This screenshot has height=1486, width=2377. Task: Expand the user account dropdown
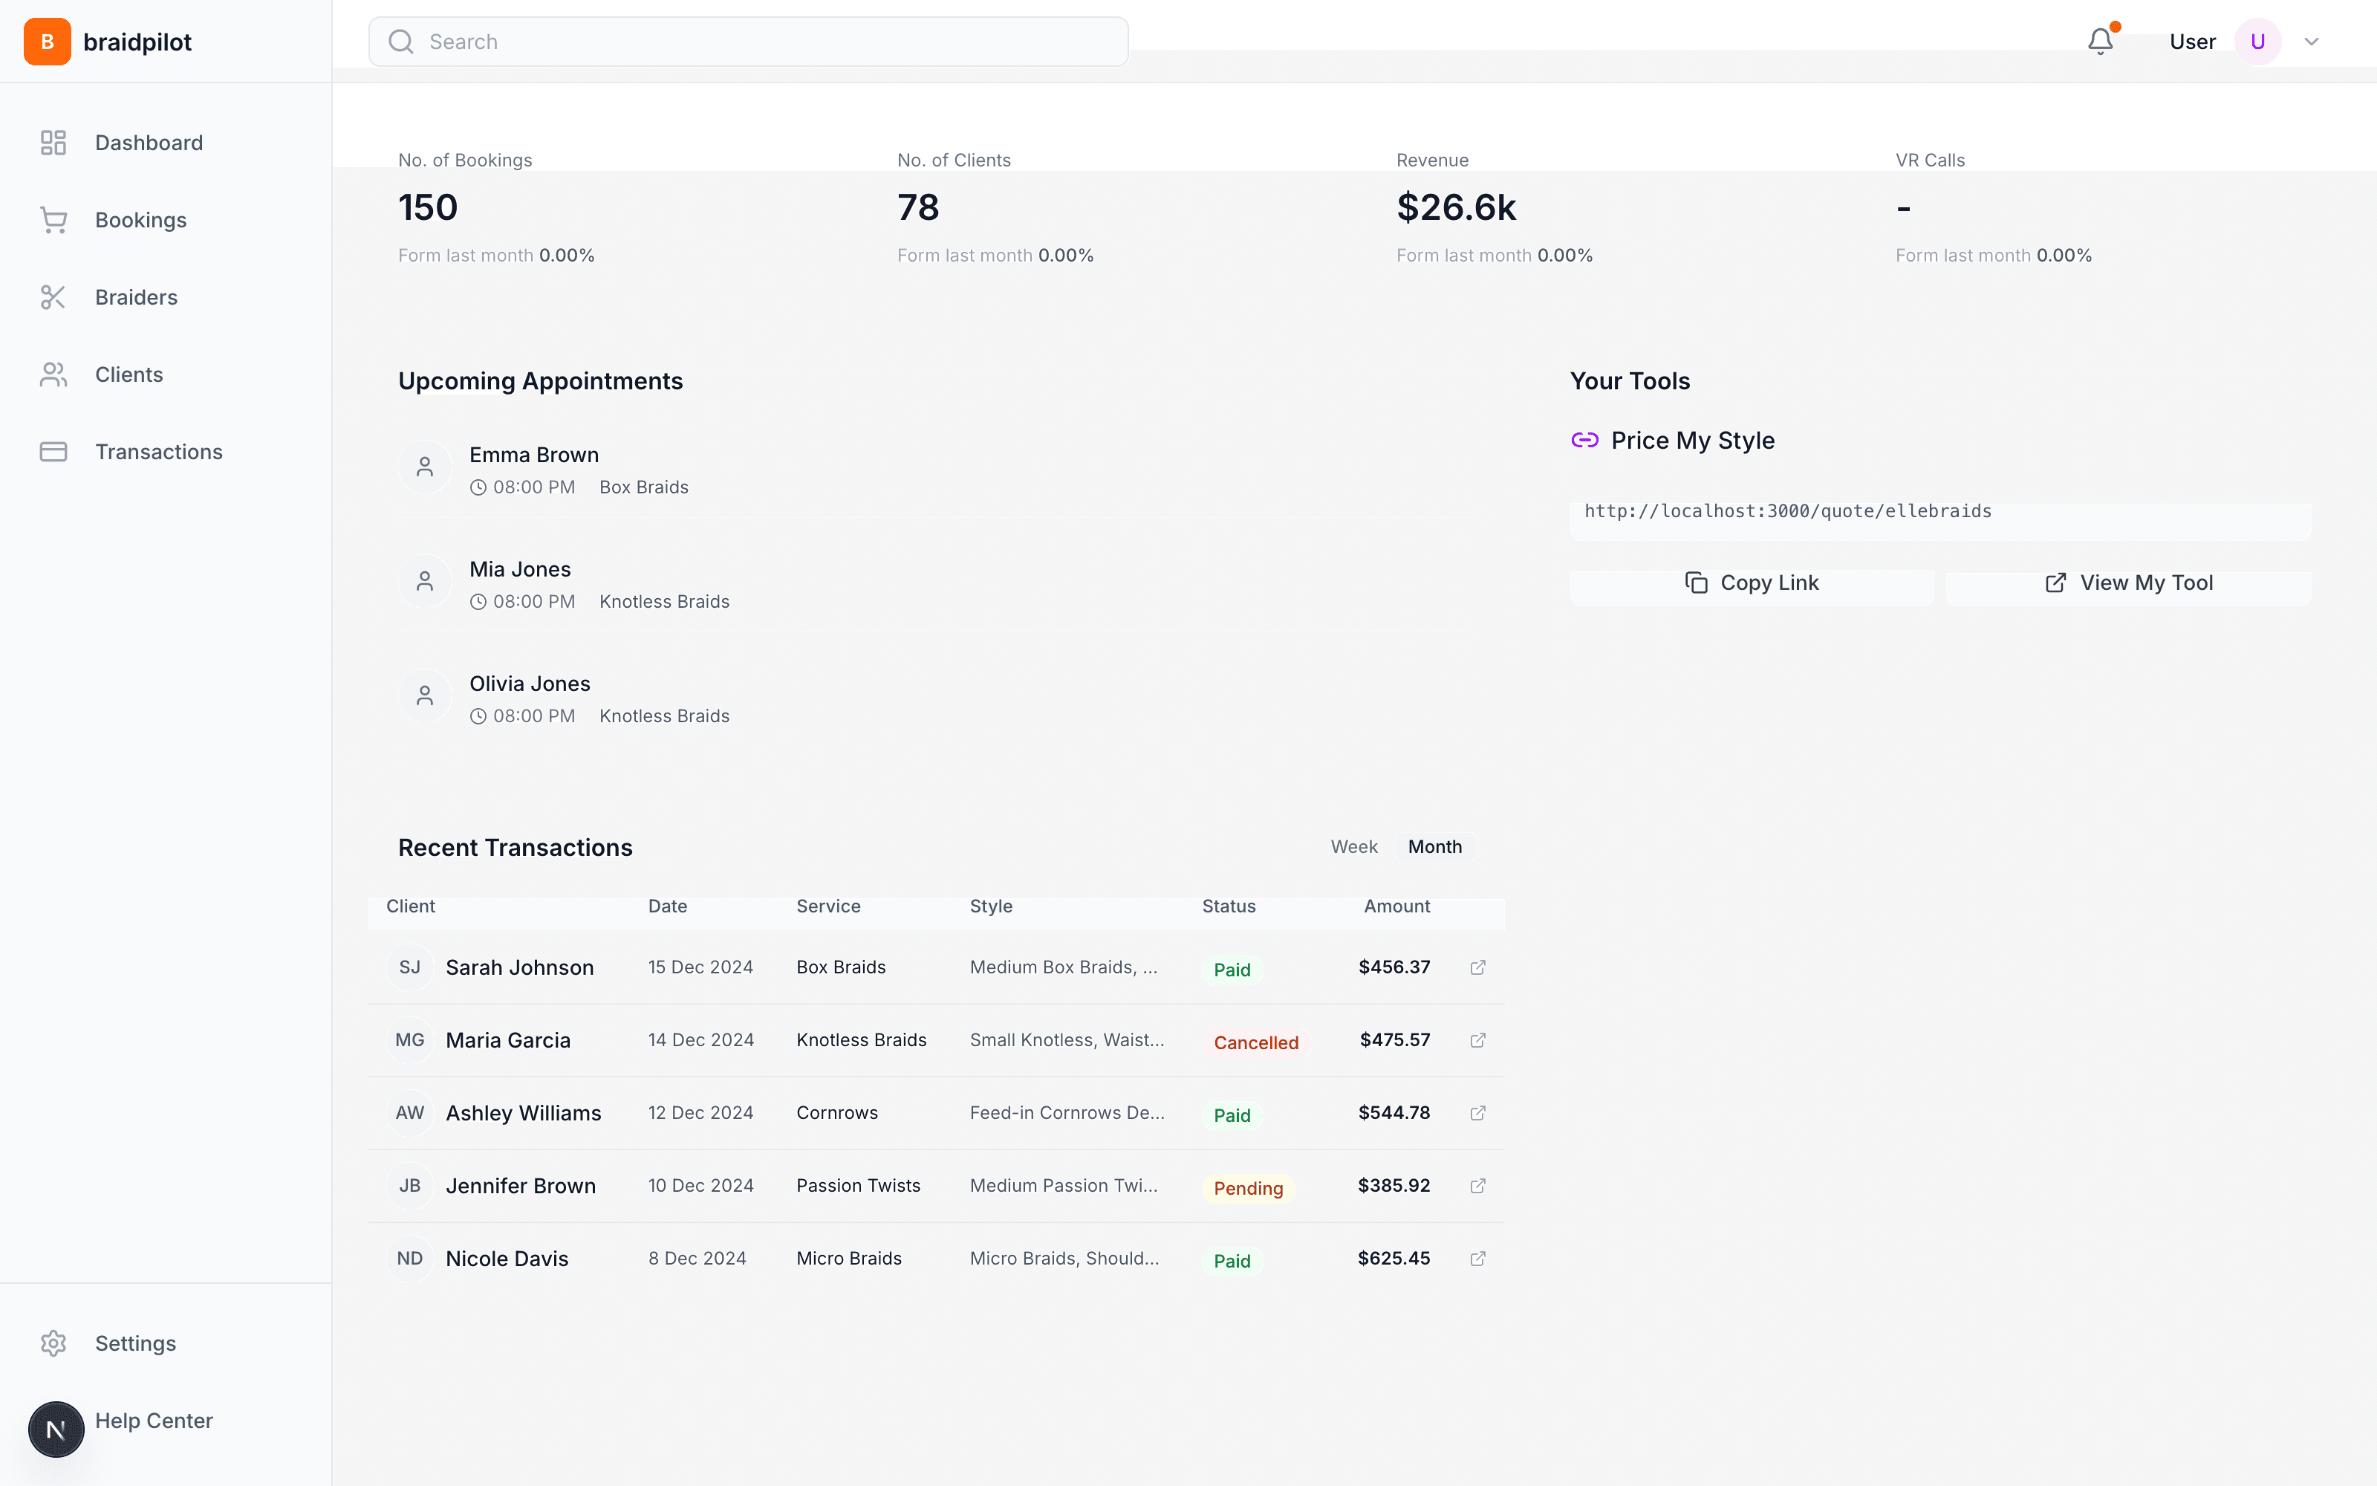(2310, 40)
